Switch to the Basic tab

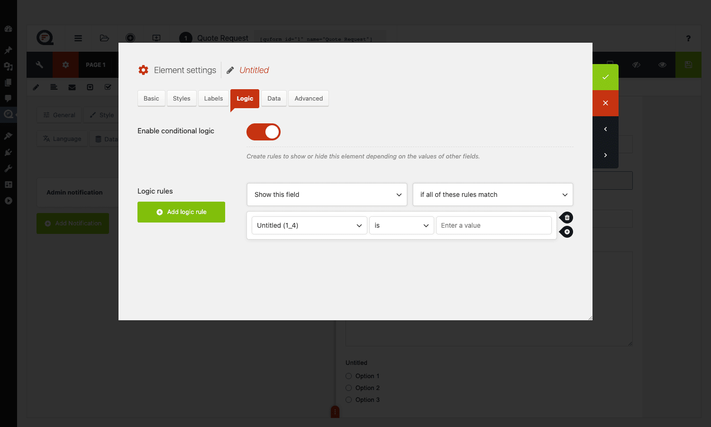pyautogui.click(x=151, y=98)
